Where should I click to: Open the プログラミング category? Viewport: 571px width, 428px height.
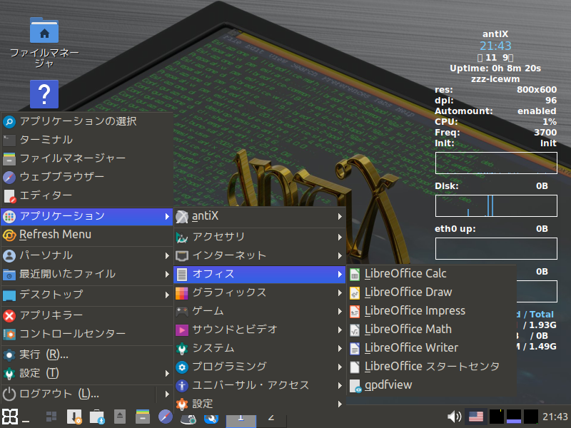[x=260, y=367]
